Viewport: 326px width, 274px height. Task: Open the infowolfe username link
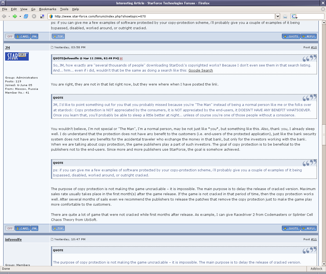coord(13,239)
